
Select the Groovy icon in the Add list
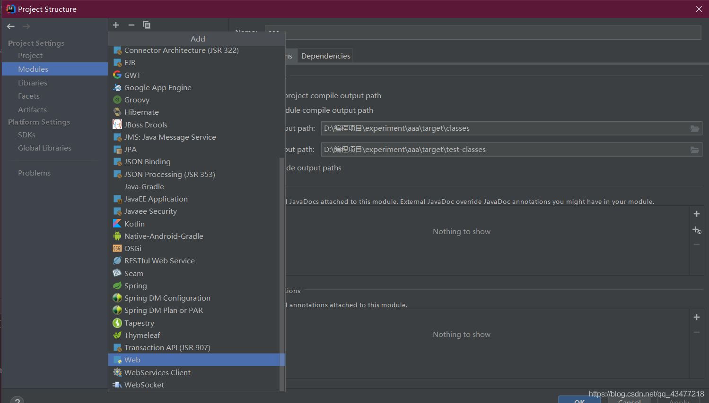click(117, 100)
